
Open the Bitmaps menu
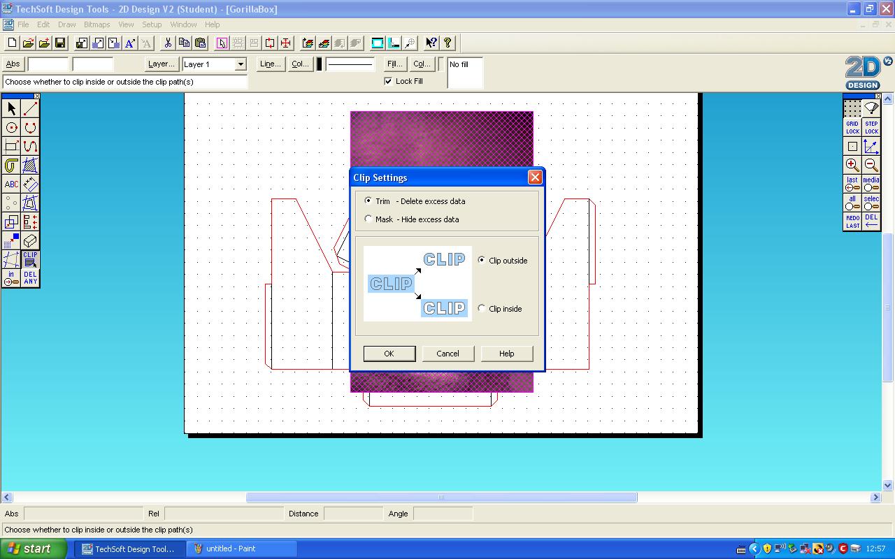pyautogui.click(x=96, y=24)
